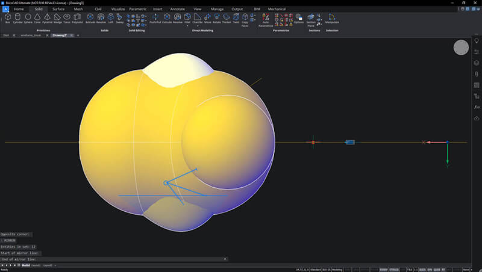
Task: Click the Auto Parametrize tool
Action: click(266, 20)
